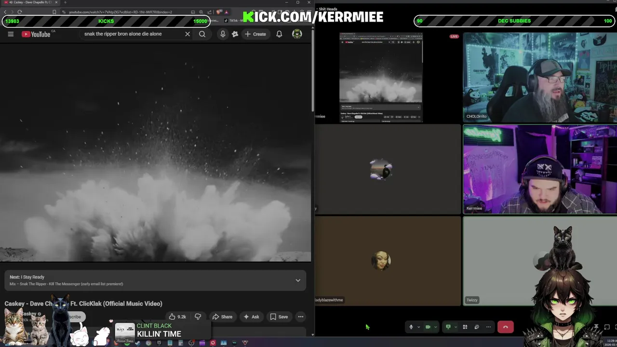Click the YouTube video player area

pyautogui.click(x=155, y=153)
